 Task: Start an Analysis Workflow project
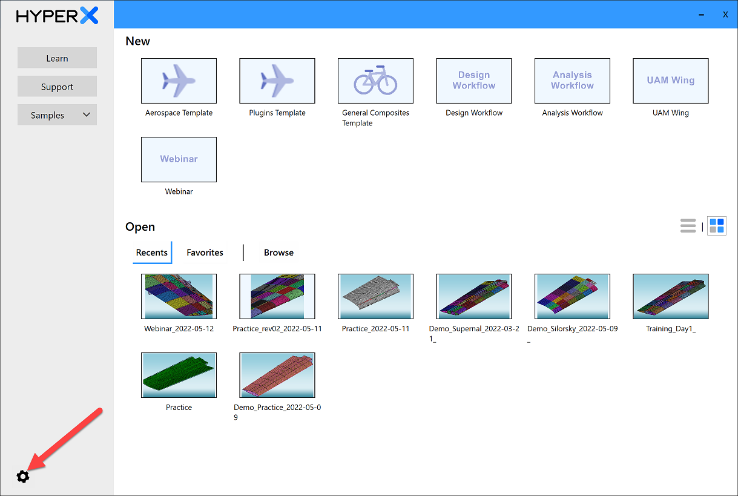[572, 81]
